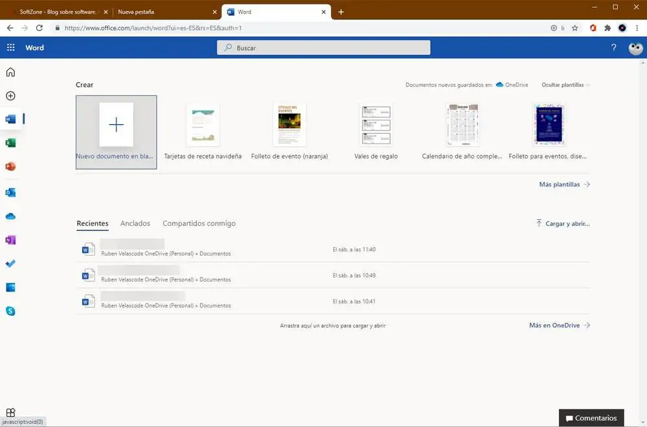Image resolution: width=647 pixels, height=427 pixels.
Task: Go to Office home icon in sidebar
Action: click(11, 72)
